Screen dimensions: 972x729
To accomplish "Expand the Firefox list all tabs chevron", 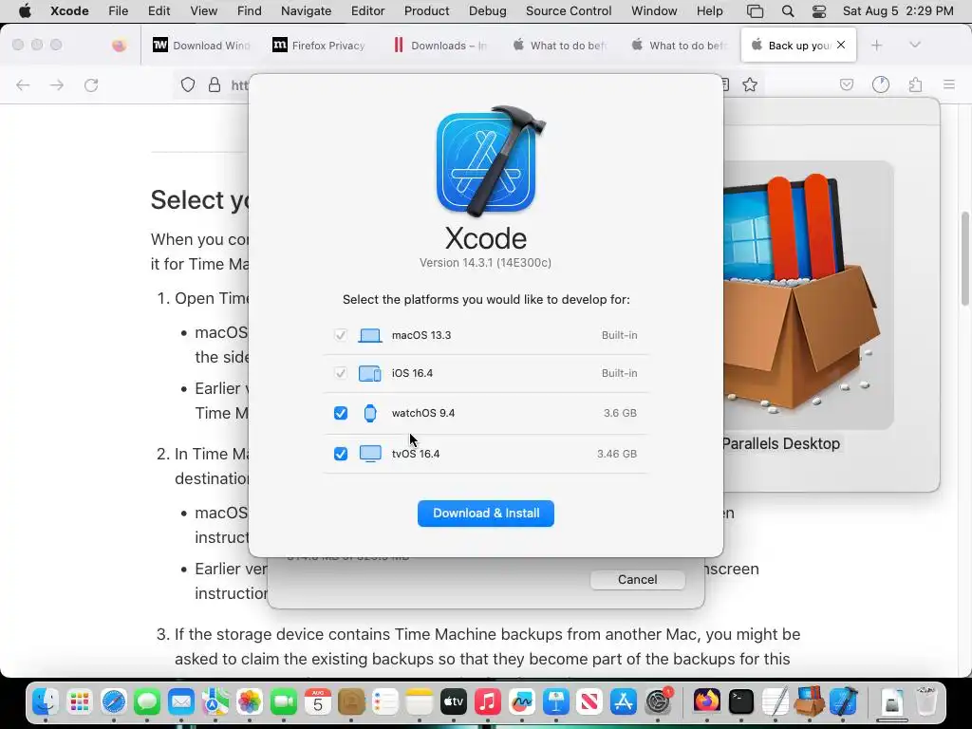I will (914, 45).
